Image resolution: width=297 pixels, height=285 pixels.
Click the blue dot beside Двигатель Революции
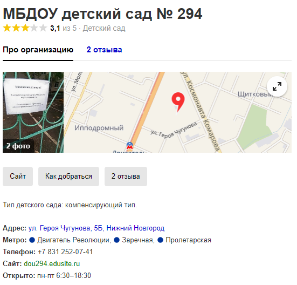(32, 240)
